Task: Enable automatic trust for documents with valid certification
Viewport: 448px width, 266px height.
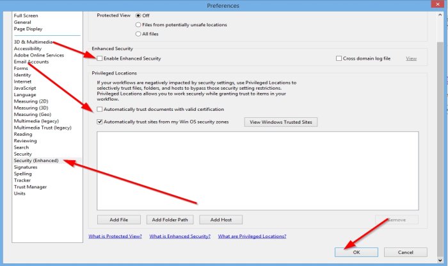Action: (99, 109)
